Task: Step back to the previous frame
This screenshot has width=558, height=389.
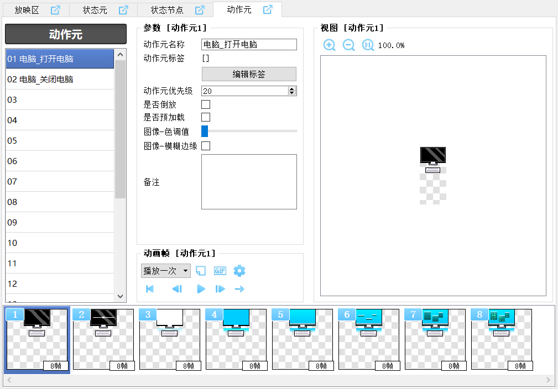Action: pos(177,289)
